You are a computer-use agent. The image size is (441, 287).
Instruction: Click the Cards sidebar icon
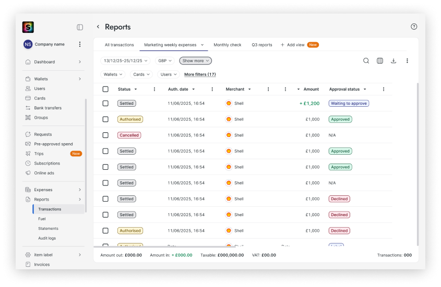click(x=28, y=98)
